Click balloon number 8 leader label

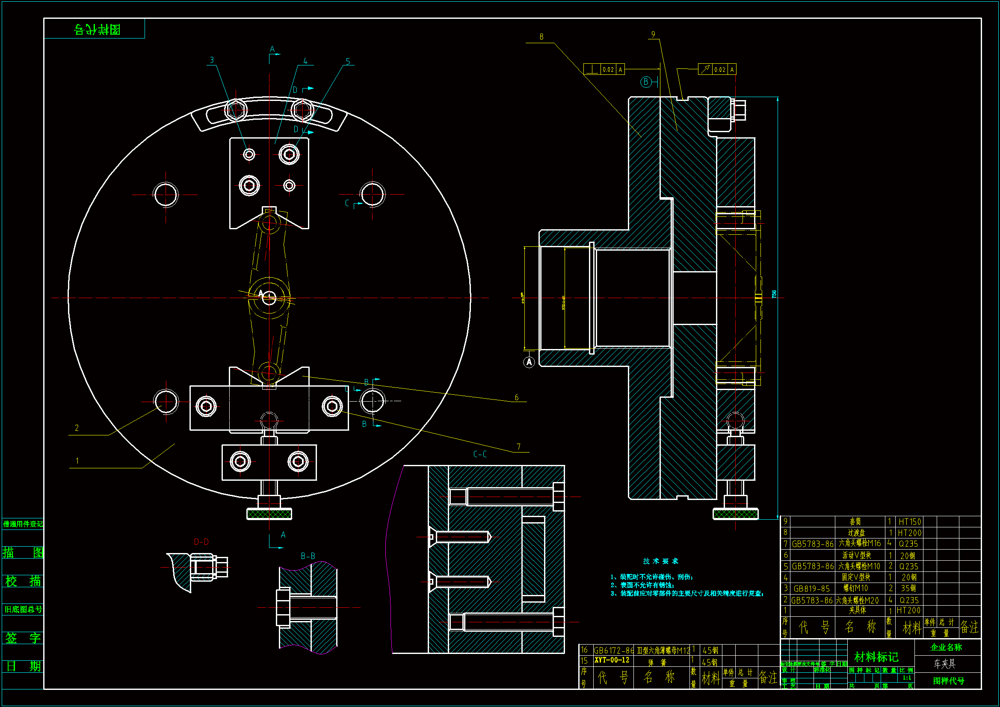[x=541, y=37]
